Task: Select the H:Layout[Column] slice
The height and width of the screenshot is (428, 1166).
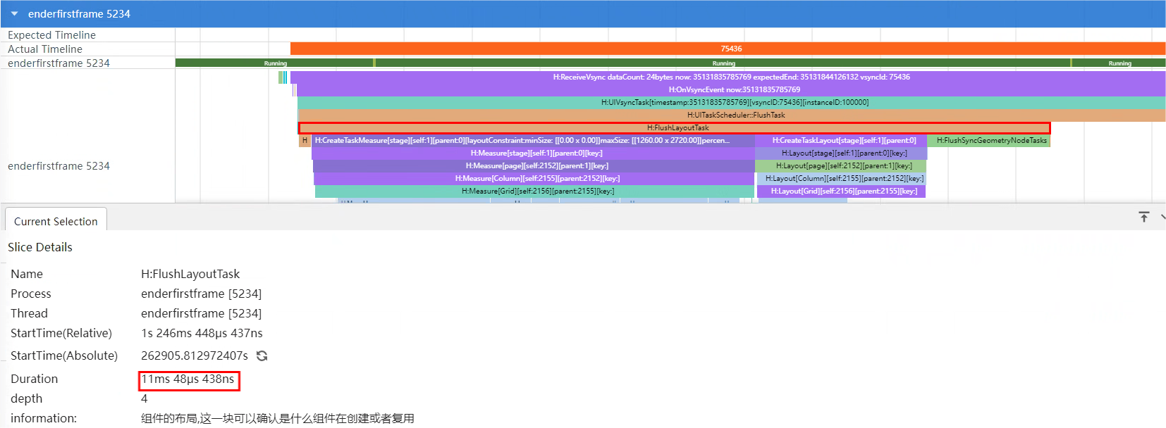Action: coord(843,179)
